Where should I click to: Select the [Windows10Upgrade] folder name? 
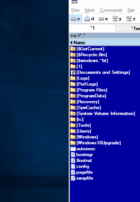(x=99, y=143)
